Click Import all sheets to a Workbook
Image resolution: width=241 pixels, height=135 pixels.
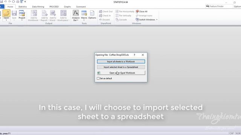(121, 61)
